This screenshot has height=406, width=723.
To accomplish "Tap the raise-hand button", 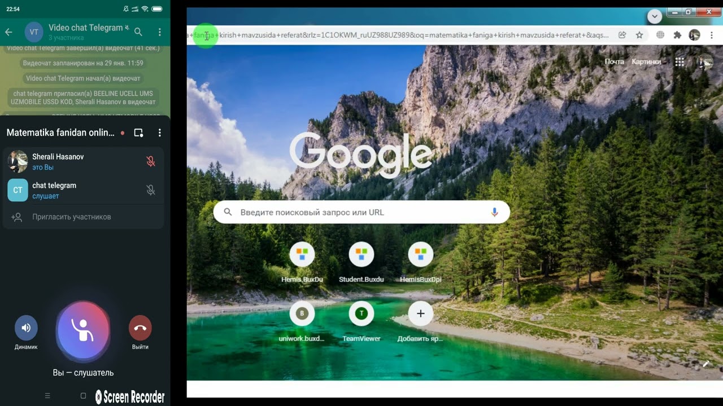I will pyautogui.click(x=83, y=330).
